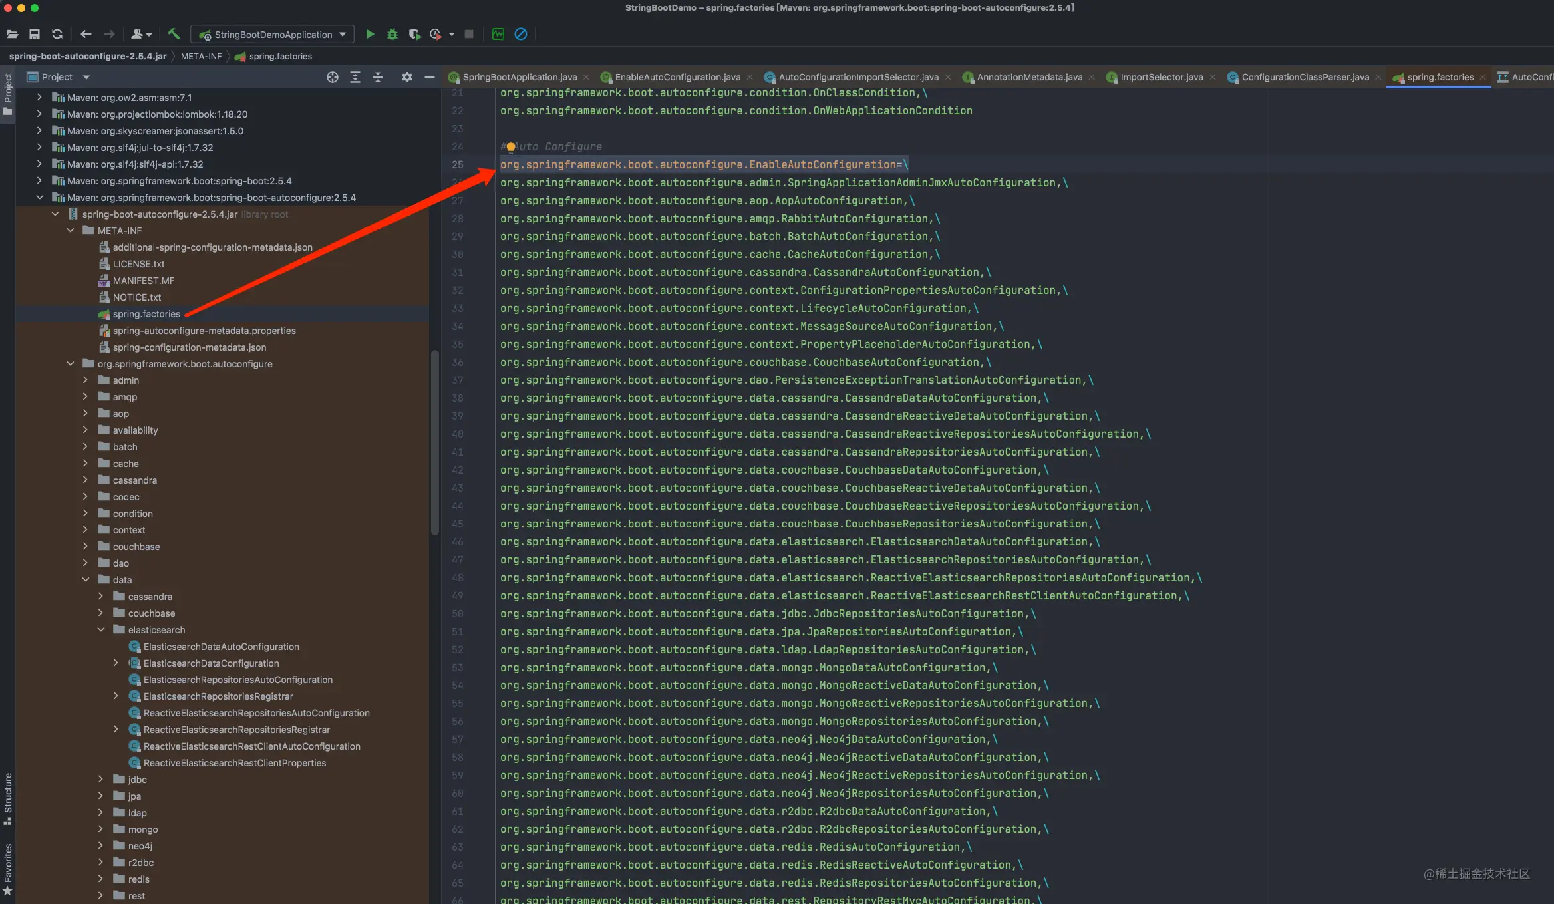Expand the ElasticsearchRepositoriesRegistrar class node
Image resolution: width=1554 pixels, height=904 pixels.
click(x=116, y=696)
